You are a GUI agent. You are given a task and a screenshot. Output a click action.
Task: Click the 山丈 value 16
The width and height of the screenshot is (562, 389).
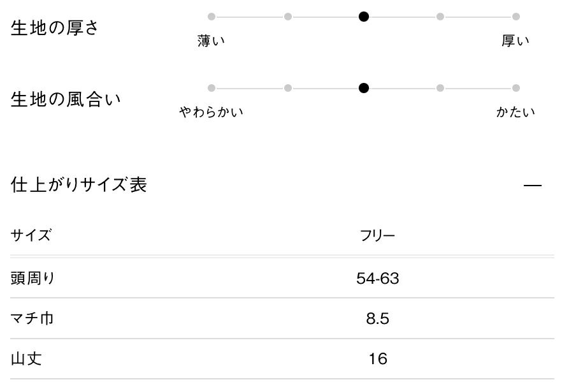click(x=378, y=359)
